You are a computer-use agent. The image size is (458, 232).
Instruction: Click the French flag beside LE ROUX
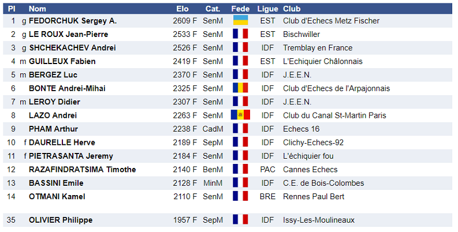tap(240, 34)
